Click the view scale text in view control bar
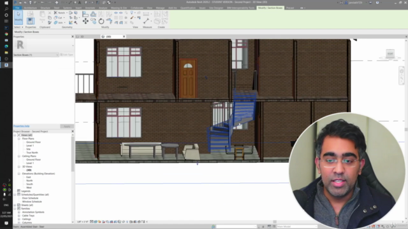 pyautogui.click(x=82, y=222)
